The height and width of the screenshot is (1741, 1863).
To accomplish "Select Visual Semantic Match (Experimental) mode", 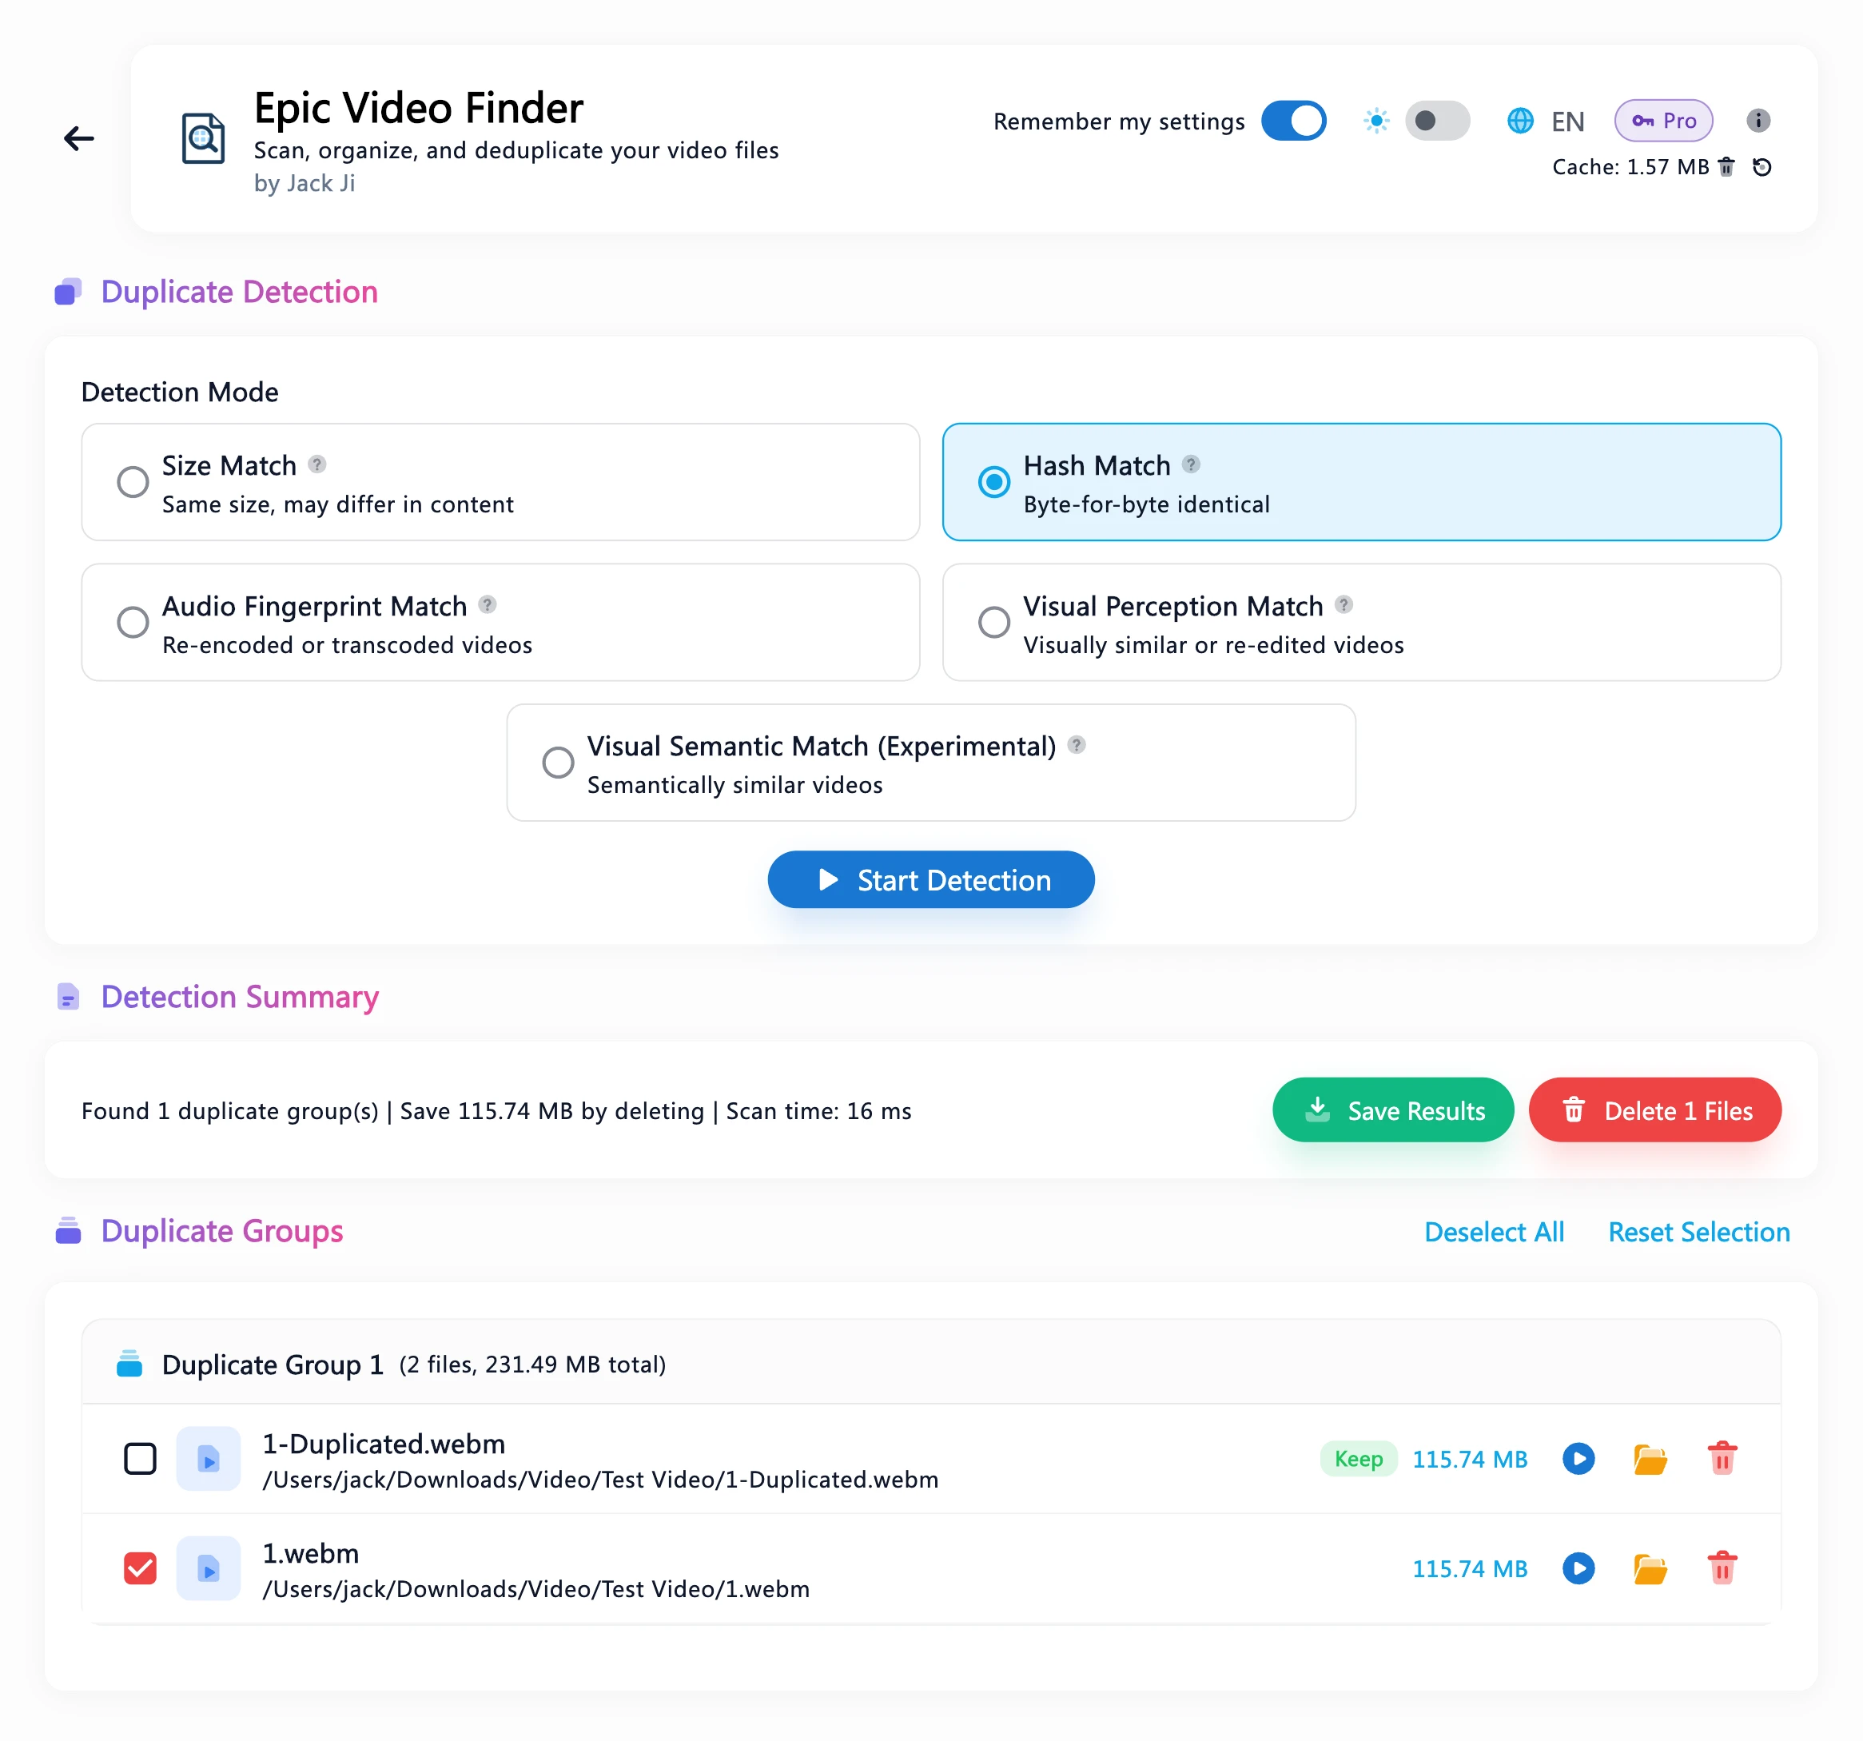I will pyautogui.click(x=930, y=763).
